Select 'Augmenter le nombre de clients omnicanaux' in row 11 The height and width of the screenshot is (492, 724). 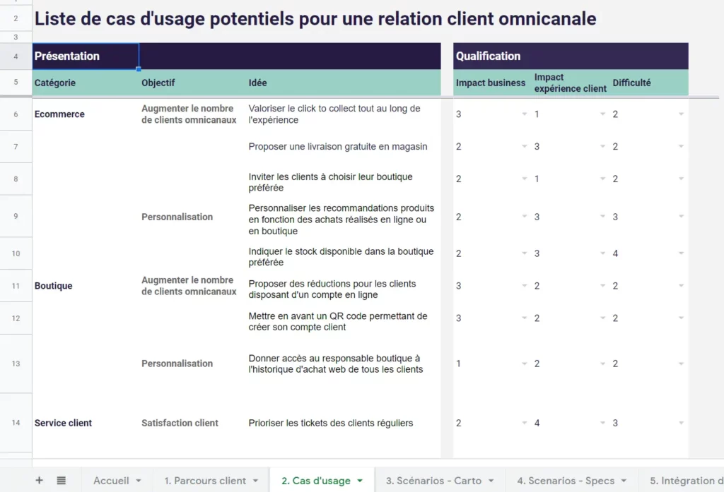tap(192, 285)
